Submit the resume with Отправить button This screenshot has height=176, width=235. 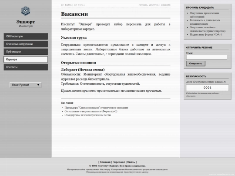click(195, 63)
